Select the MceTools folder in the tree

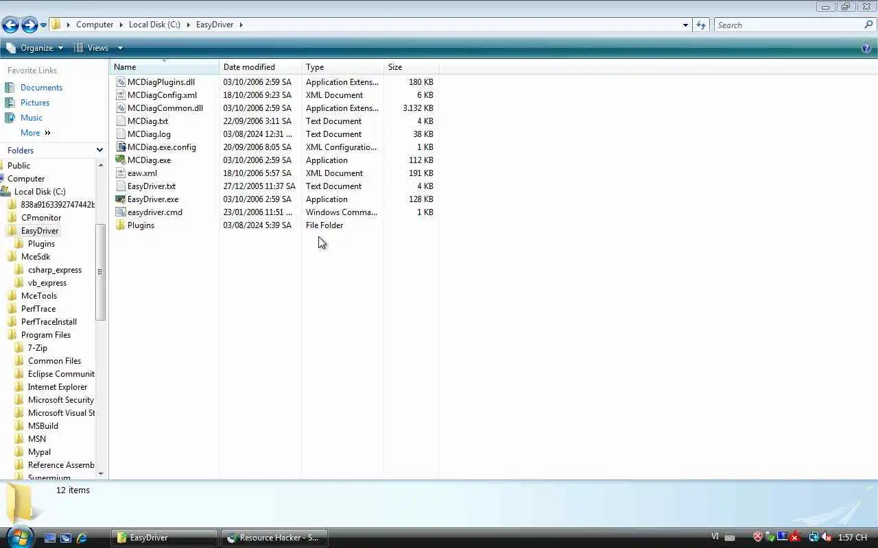(x=39, y=296)
